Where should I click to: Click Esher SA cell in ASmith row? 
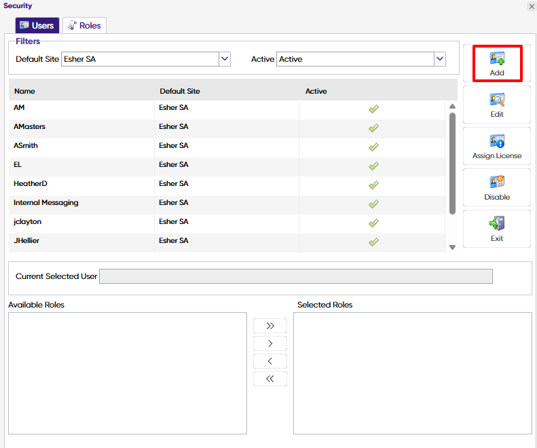coord(174,145)
